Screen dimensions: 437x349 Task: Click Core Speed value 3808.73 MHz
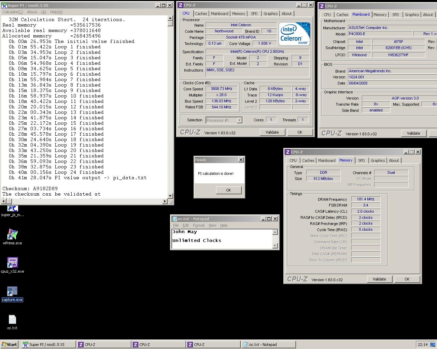[222, 89]
